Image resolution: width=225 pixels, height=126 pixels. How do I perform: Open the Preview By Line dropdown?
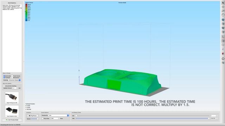coord(59,115)
